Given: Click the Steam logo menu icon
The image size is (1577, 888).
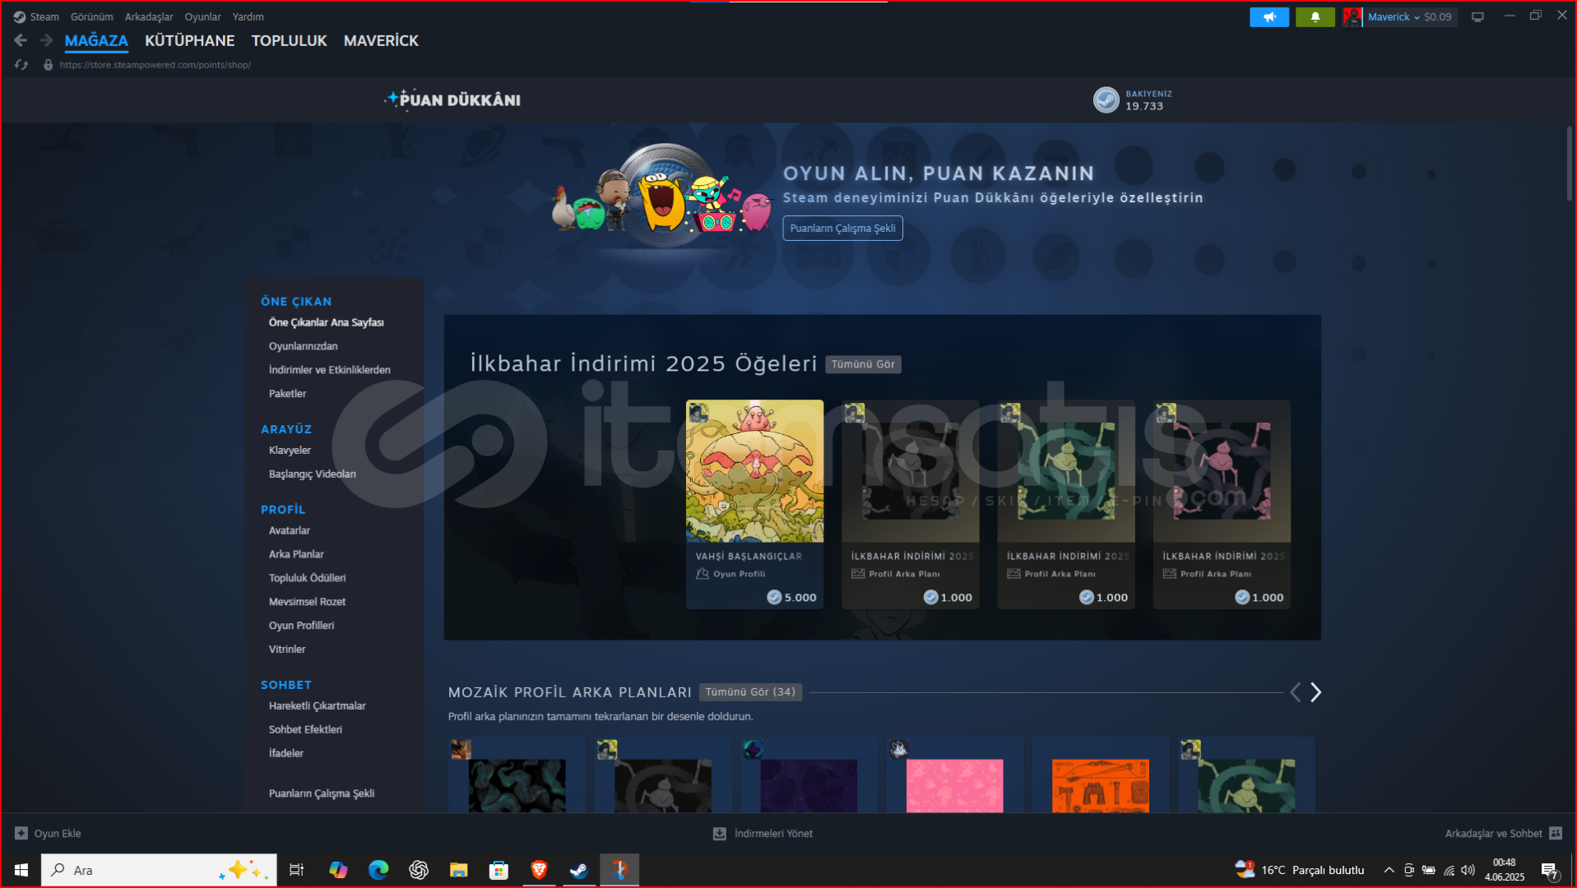Looking at the screenshot, I should pos(19,16).
